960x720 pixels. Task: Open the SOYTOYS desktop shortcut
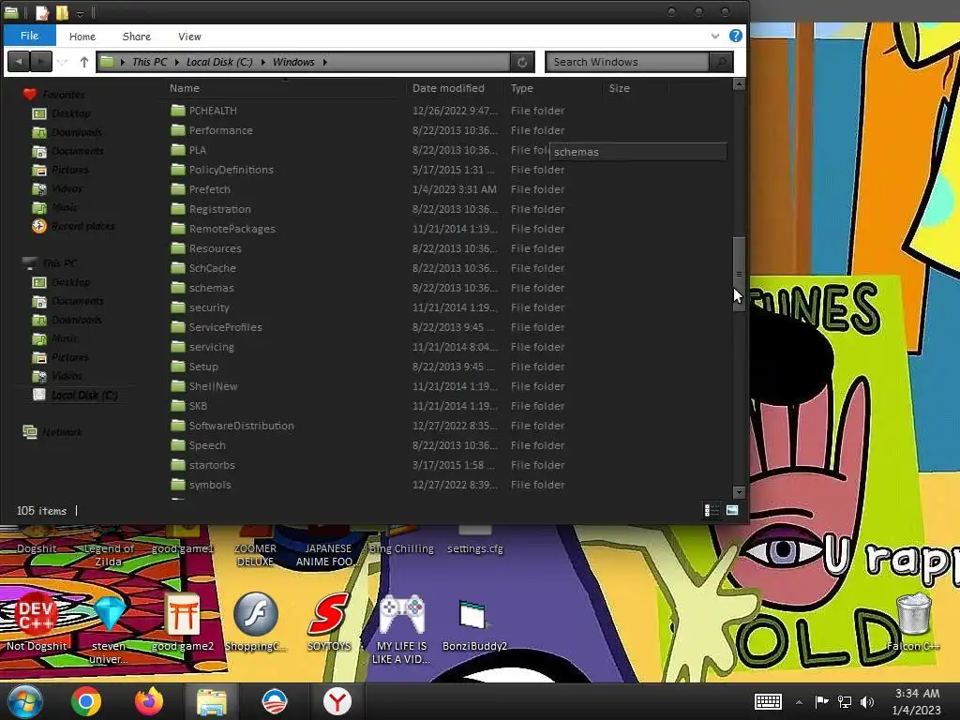[329, 622]
